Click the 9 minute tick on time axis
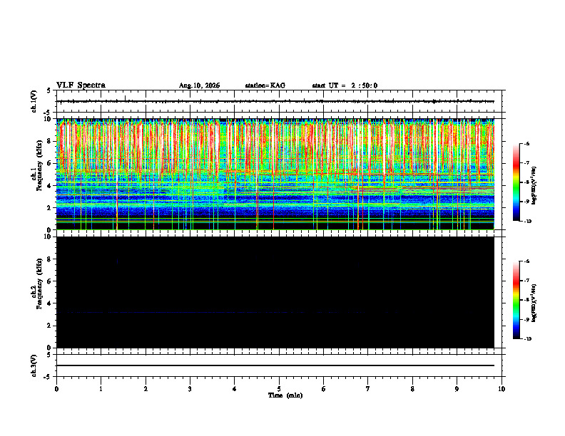The height and width of the screenshot is (436, 565). pyautogui.click(x=457, y=389)
